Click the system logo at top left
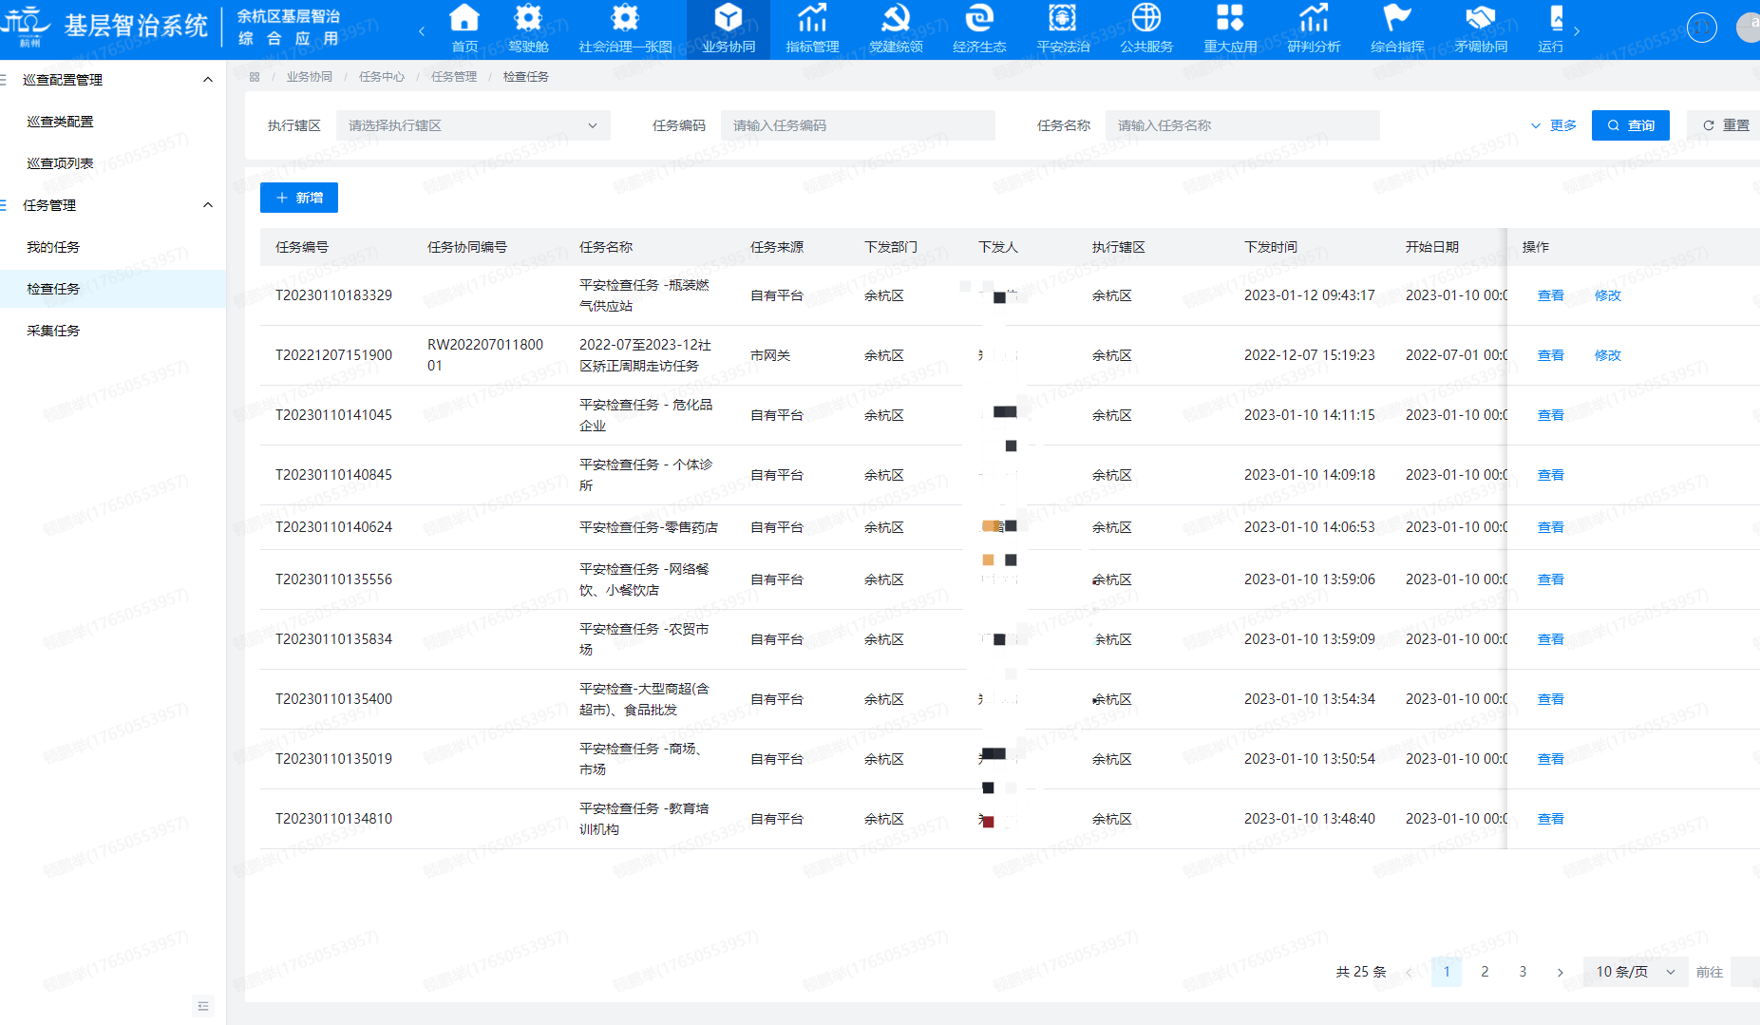The image size is (1760, 1025). tap(27, 25)
